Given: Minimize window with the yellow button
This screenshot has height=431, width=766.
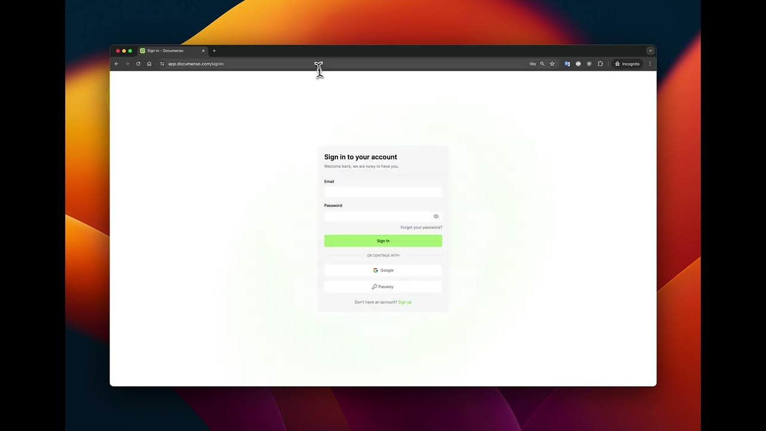Looking at the screenshot, I should click(x=124, y=51).
